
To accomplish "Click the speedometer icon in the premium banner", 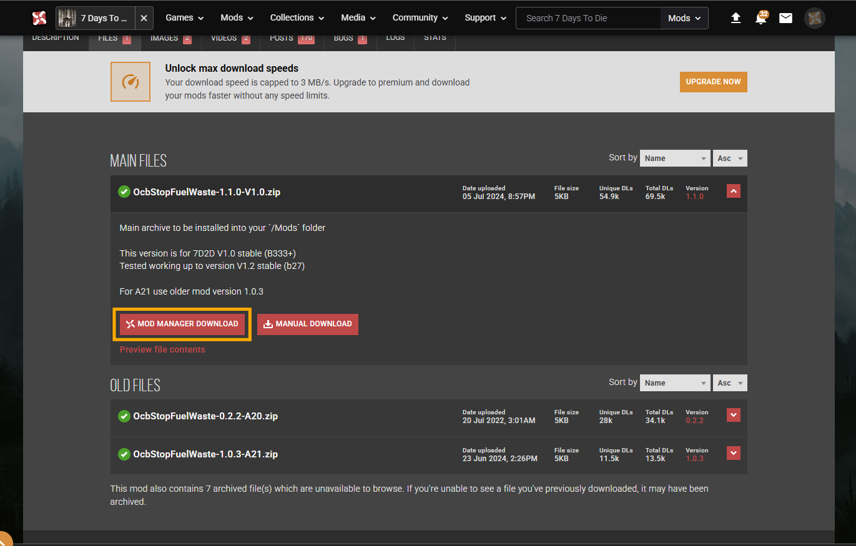I will (130, 82).
